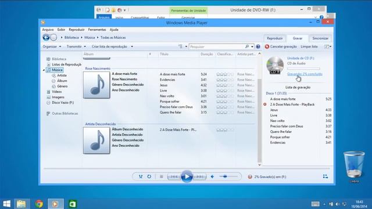Open Google Chrome from the taskbar
Viewport: 372px width, 209px height.
pos(39,204)
